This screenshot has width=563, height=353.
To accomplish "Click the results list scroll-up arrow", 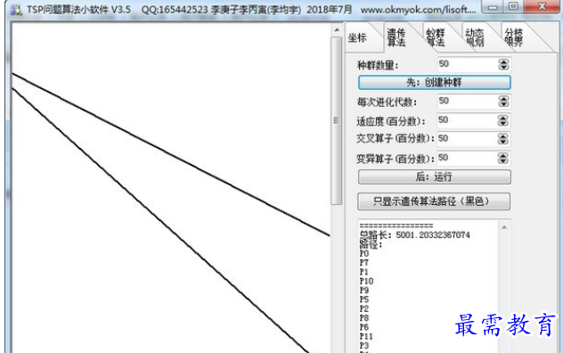I will click(x=504, y=227).
